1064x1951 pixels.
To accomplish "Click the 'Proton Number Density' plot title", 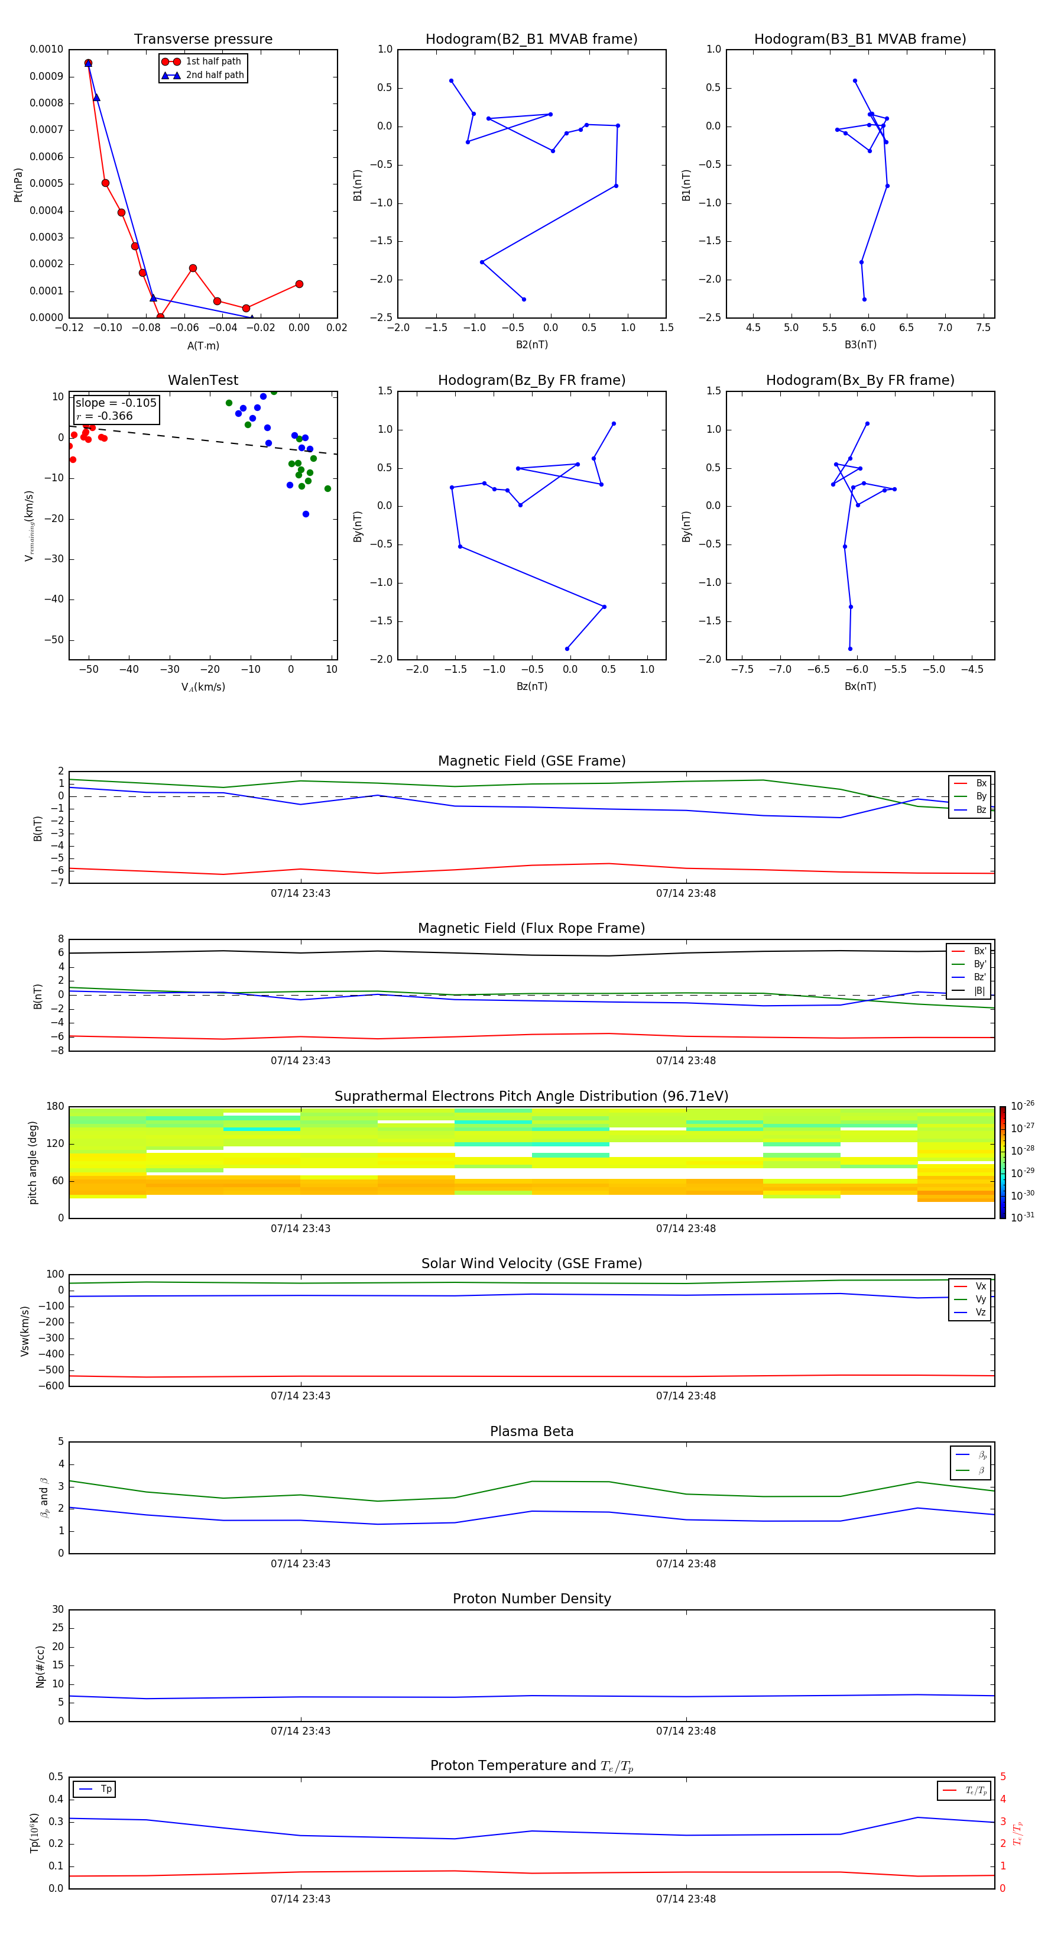I will click(x=531, y=1599).
